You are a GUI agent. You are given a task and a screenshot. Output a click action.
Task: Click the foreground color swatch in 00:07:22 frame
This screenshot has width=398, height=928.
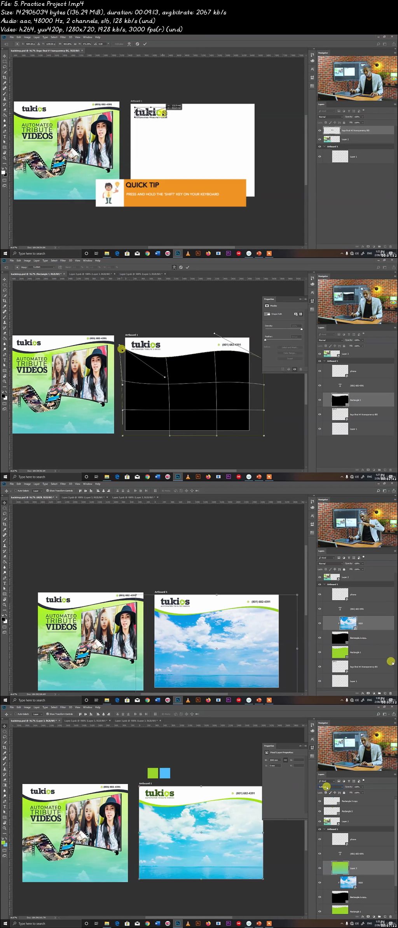click(3, 843)
